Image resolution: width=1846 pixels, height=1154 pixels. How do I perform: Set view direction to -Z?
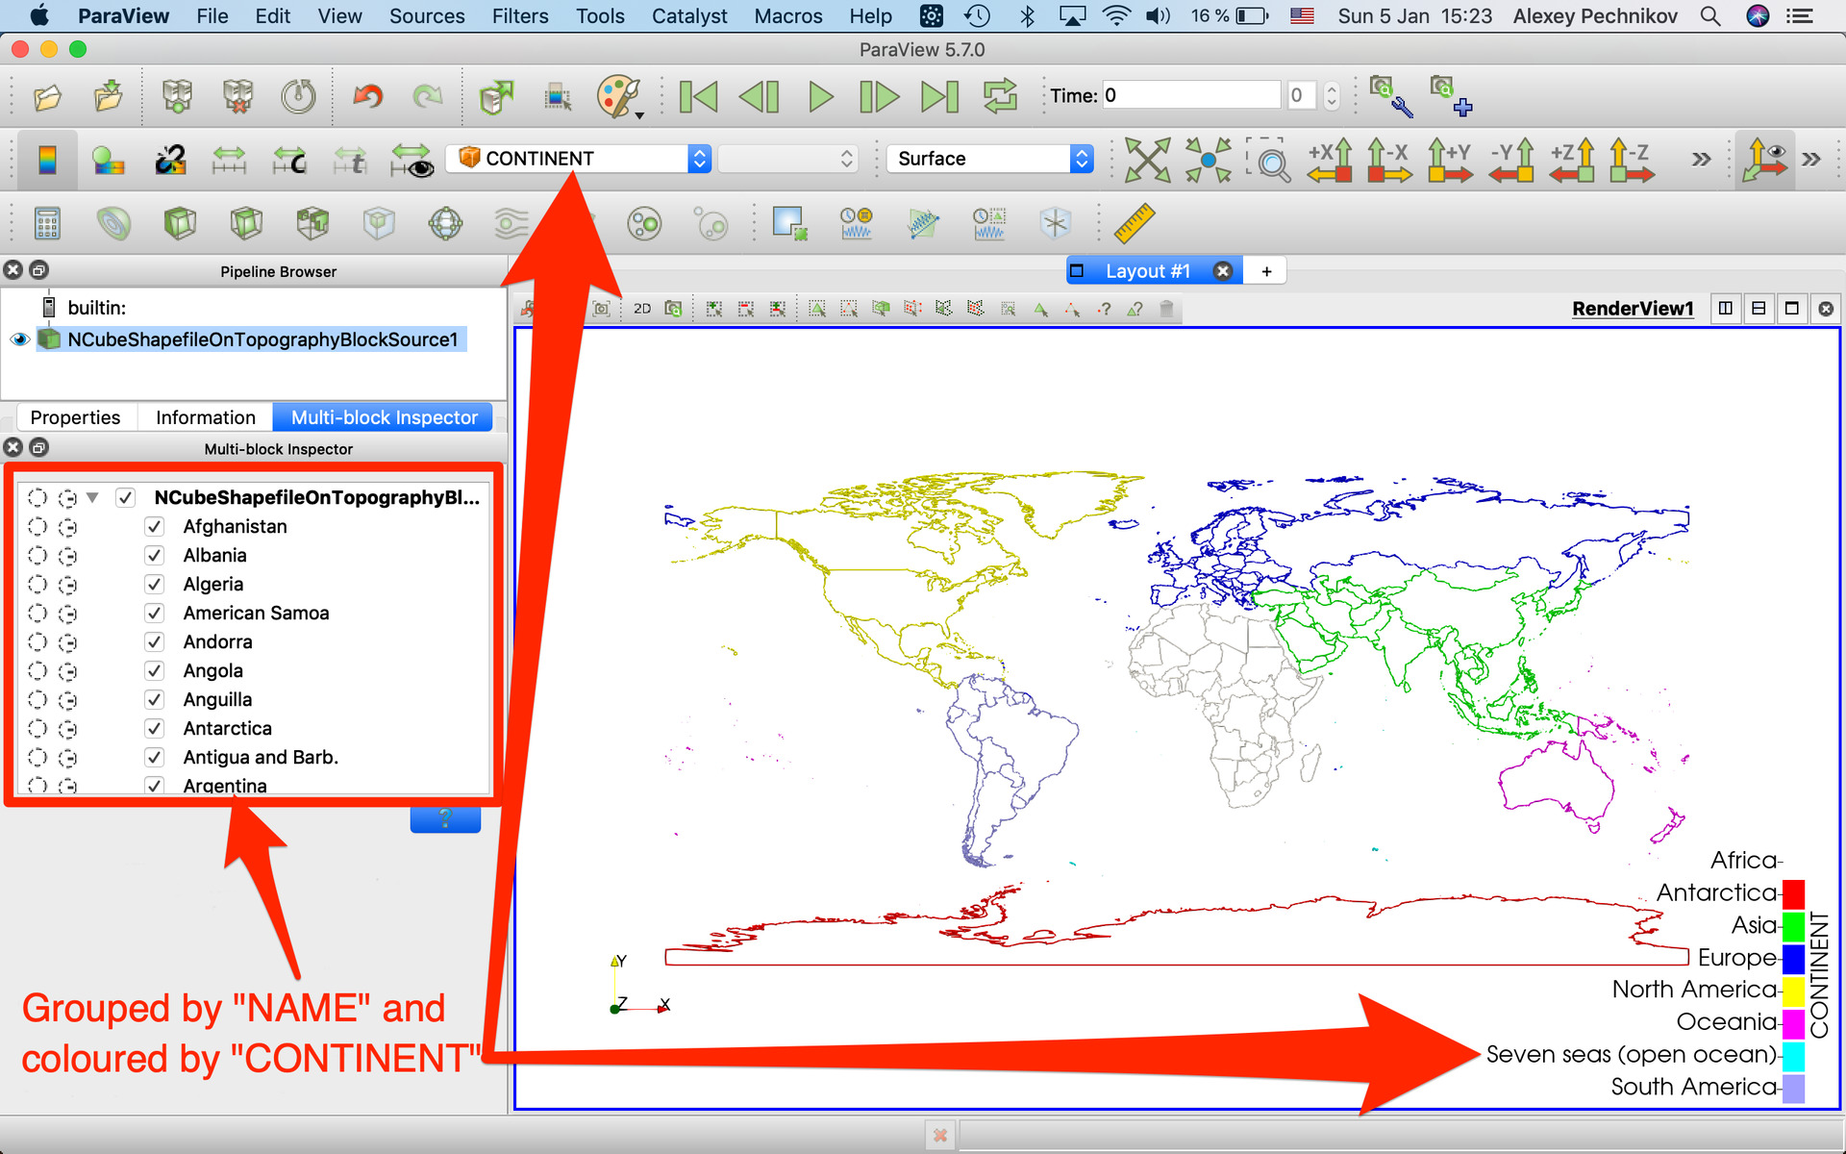coord(1632,160)
